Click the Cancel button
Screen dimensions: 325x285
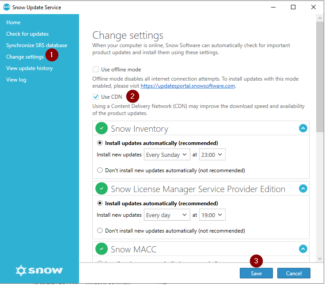[x=294, y=273]
